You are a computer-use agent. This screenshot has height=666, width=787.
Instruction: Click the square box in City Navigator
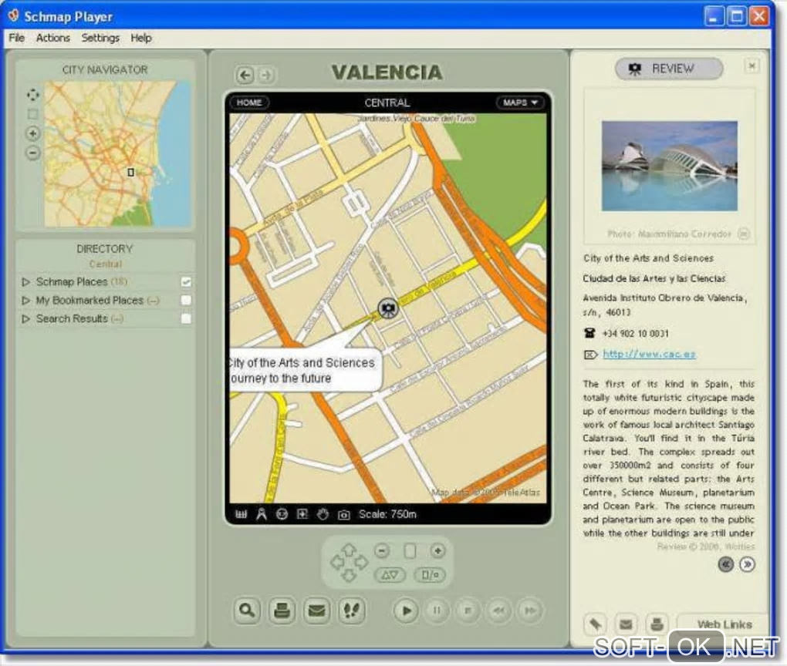click(x=32, y=114)
